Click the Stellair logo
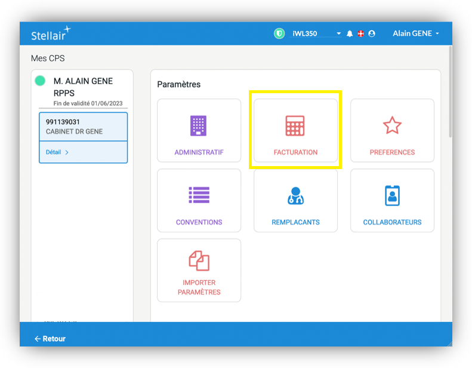472x368 pixels. point(50,34)
